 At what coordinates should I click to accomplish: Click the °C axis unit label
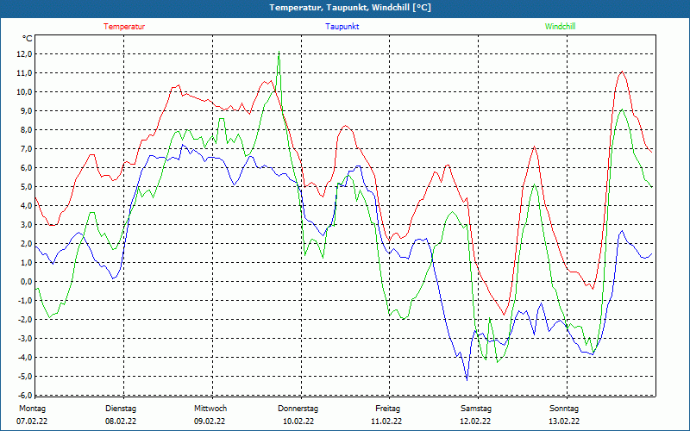[x=28, y=39]
